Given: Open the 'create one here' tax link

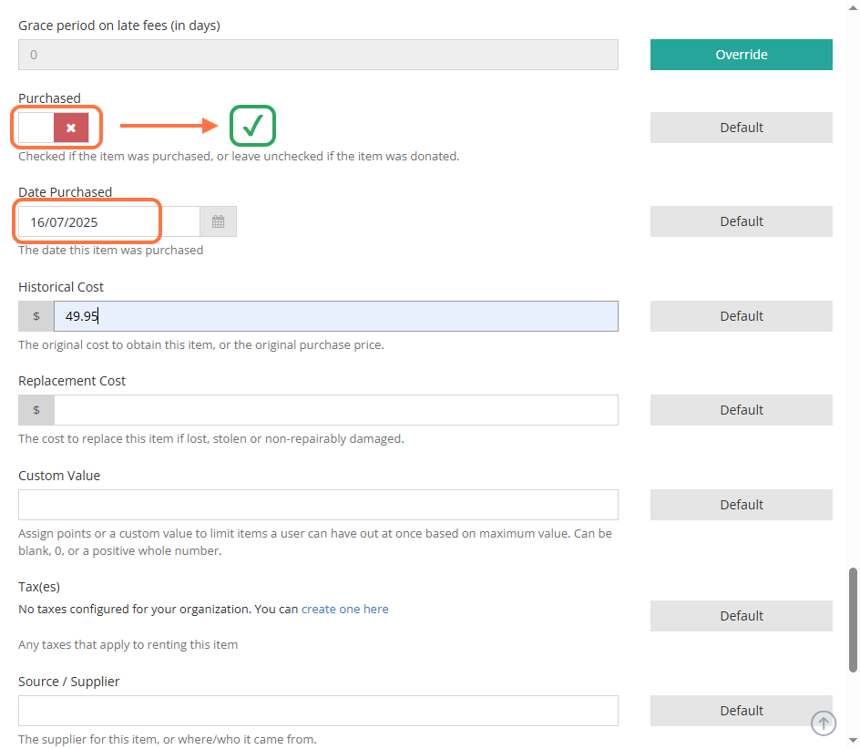Looking at the screenshot, I should 345,609.
